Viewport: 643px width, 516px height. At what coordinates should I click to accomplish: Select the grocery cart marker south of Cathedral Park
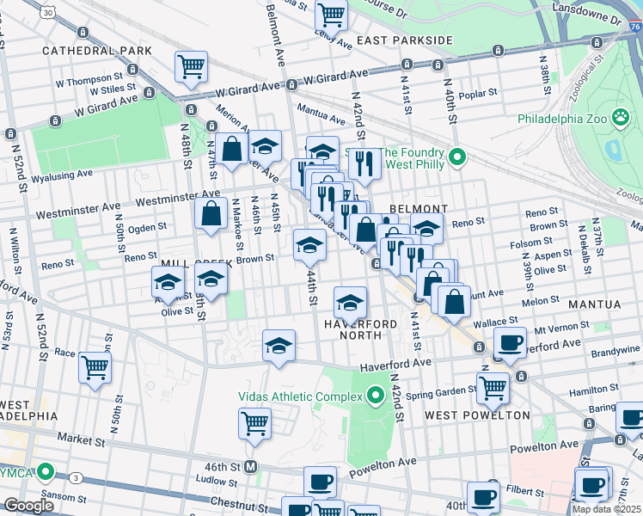tap(191, 69)
